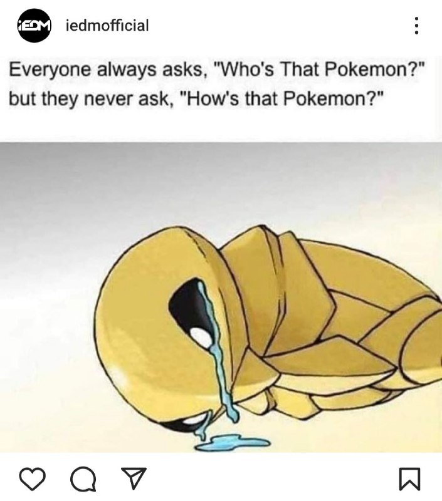Click the white highlight in the Pokemon's eye
Image resolution: width=442 pixels, height=501 pixels.
[x=202, y=336]
